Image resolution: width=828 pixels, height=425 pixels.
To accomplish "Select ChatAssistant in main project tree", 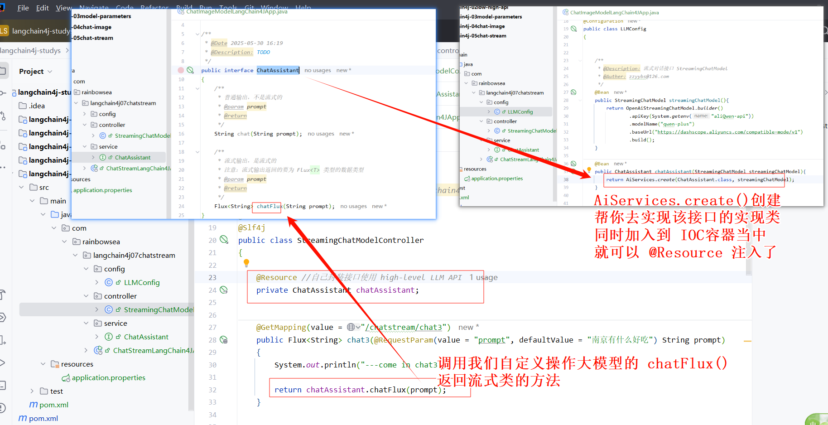I will click(146, 337).
